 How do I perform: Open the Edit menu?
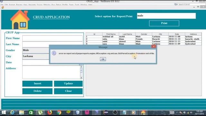click(x=6, y=5)
